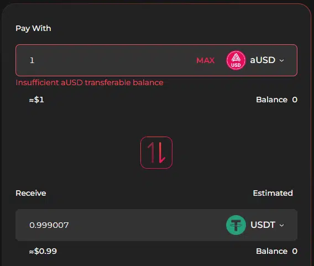Click the swap direction arrows icon
Image resolution: width=314 pixels, height=266 pixels.
pos(156,153)
